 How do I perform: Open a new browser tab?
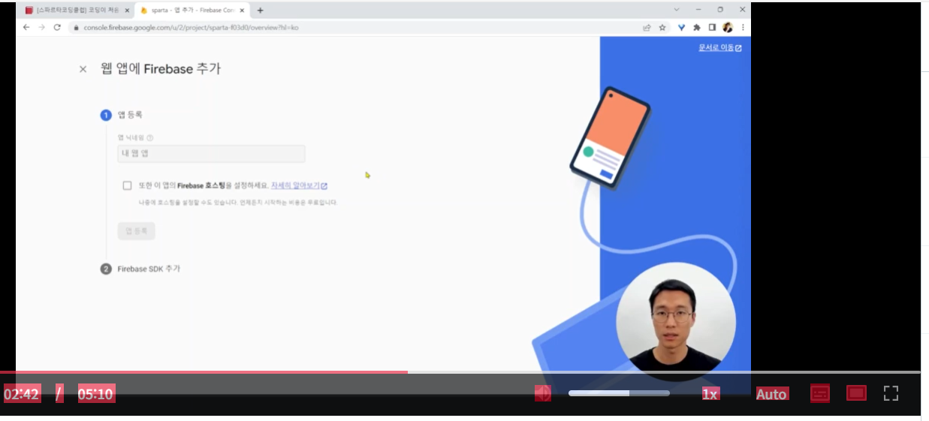260,11
